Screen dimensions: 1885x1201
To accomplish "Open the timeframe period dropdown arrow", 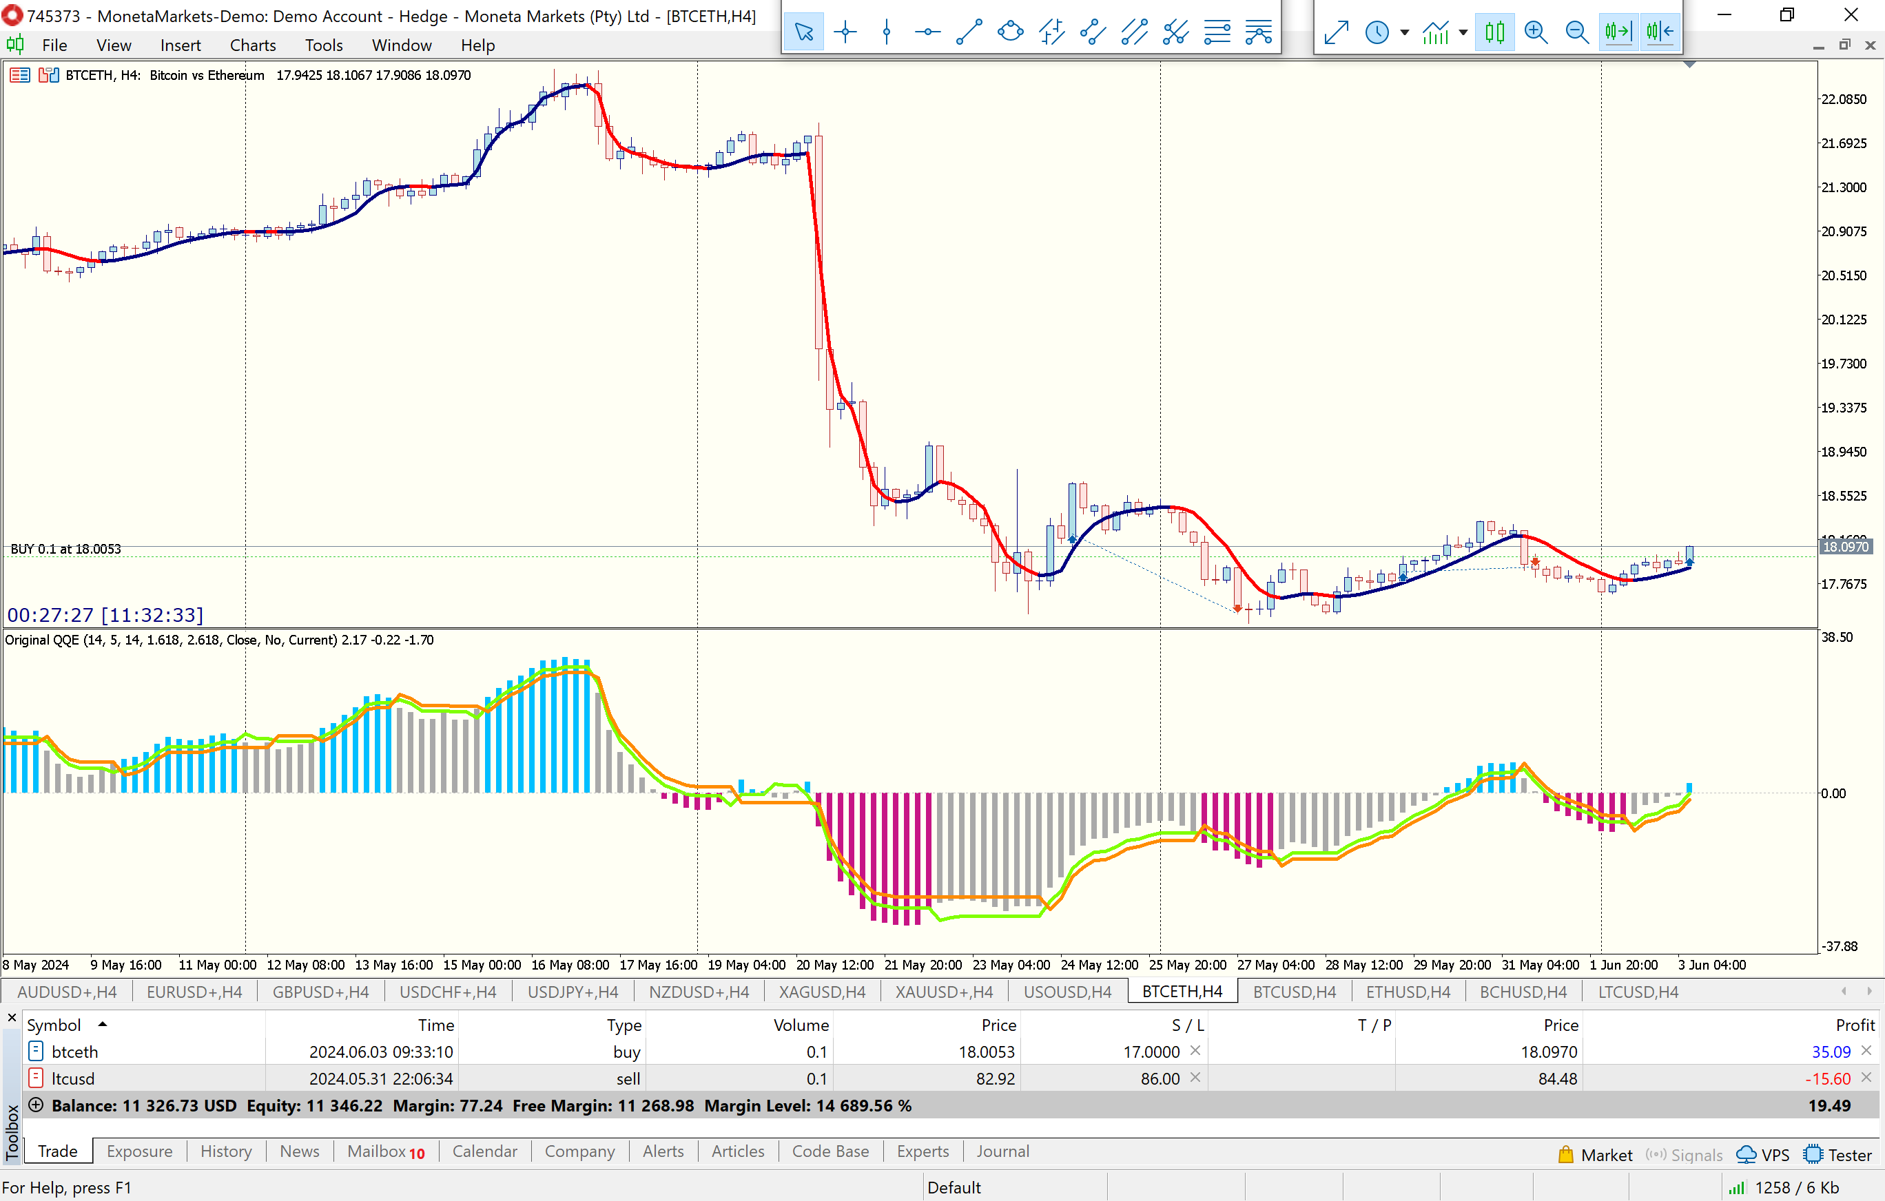I will pyautogui.click(x=1404, y=32).
